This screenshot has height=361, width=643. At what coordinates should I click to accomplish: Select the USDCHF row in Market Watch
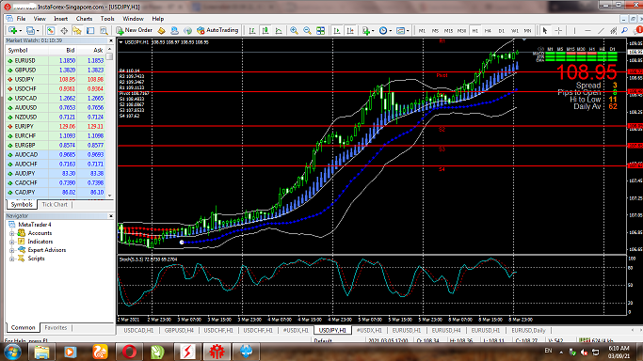coord(56,88)
